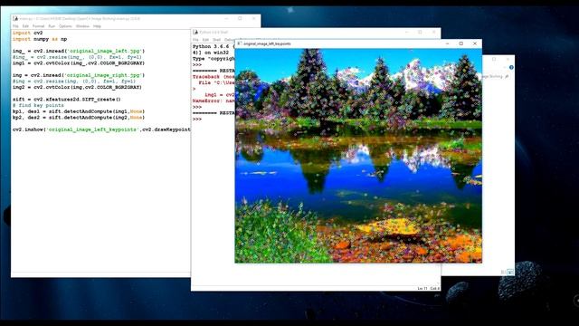Close the Python Shell window
Screen dimensions: 579x326
pyautogui.click(x=434, y=33)
